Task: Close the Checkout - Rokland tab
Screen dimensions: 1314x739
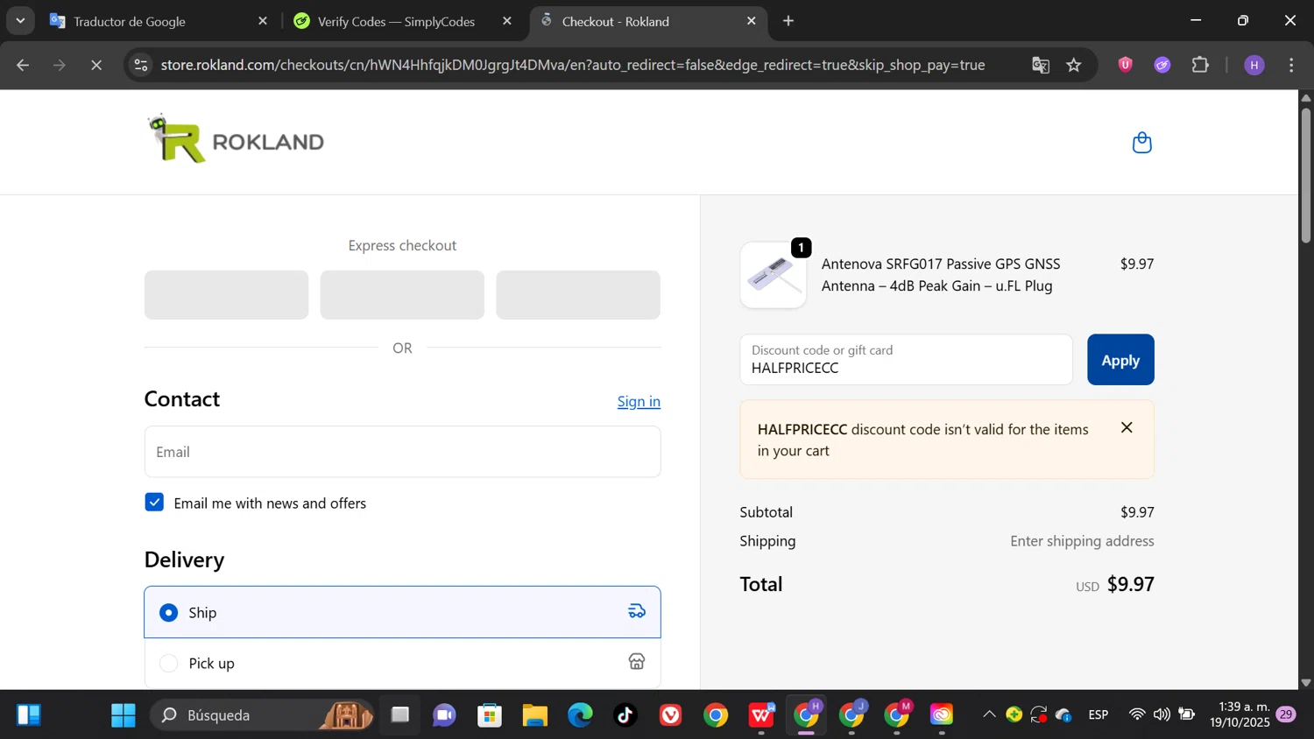Action: [751, 21]
